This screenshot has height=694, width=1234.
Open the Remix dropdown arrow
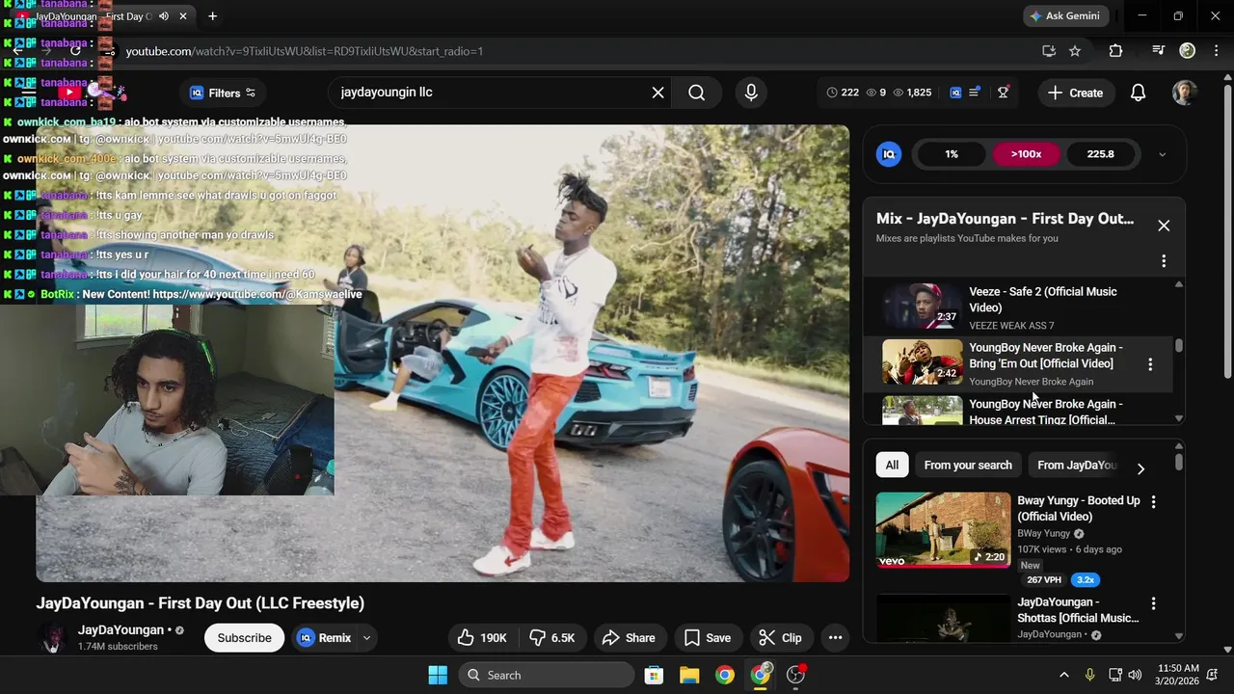366,638
